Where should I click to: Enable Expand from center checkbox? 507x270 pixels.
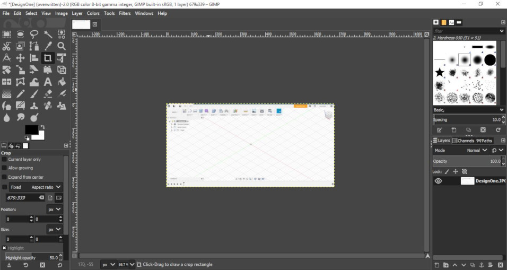click(4, 177)
